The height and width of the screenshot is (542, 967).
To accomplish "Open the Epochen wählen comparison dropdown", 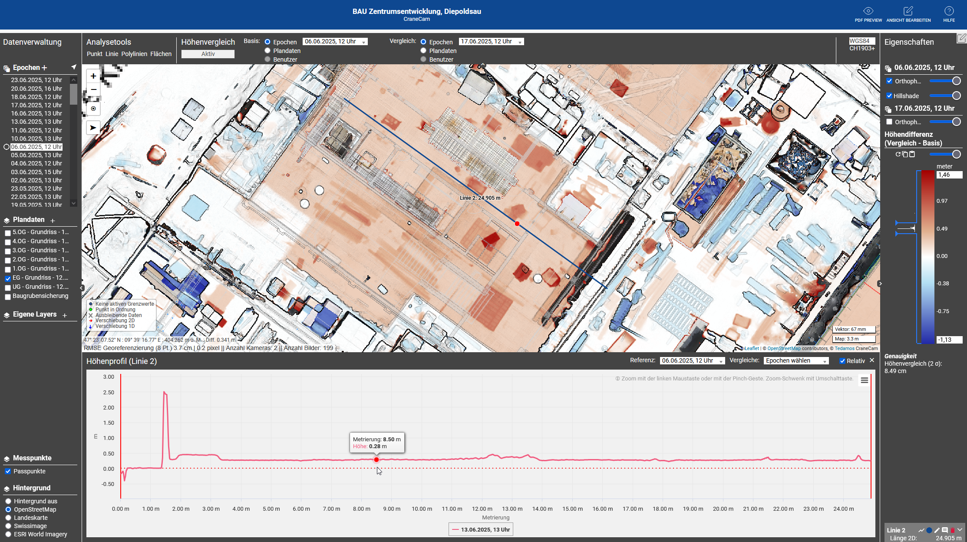I will [x=796, y=361].
